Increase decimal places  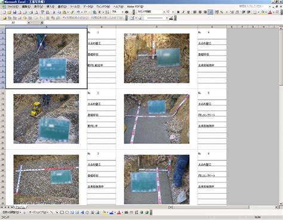click(232, 12)
